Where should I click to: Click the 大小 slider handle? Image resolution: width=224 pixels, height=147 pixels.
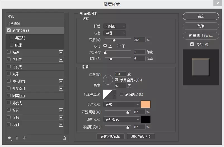coord(105,53)
